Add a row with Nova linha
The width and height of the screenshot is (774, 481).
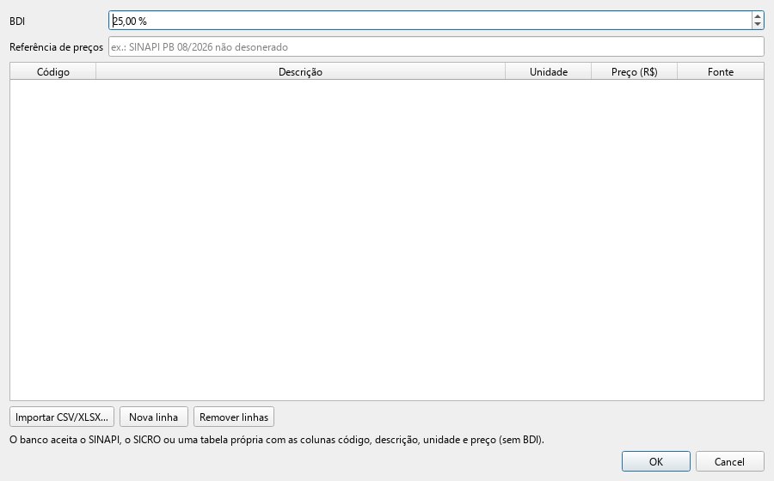154,417
